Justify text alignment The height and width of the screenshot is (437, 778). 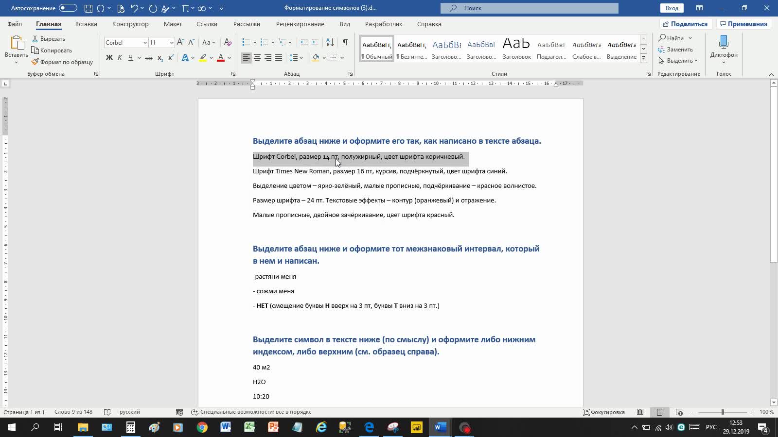(x=279, y=58)
